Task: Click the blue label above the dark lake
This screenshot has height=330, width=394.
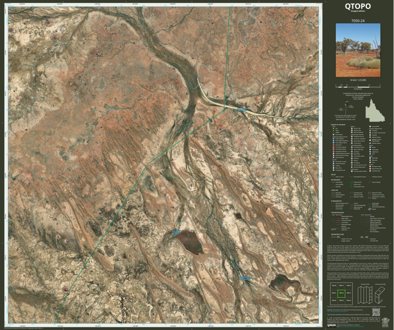Action: (175, 232)
